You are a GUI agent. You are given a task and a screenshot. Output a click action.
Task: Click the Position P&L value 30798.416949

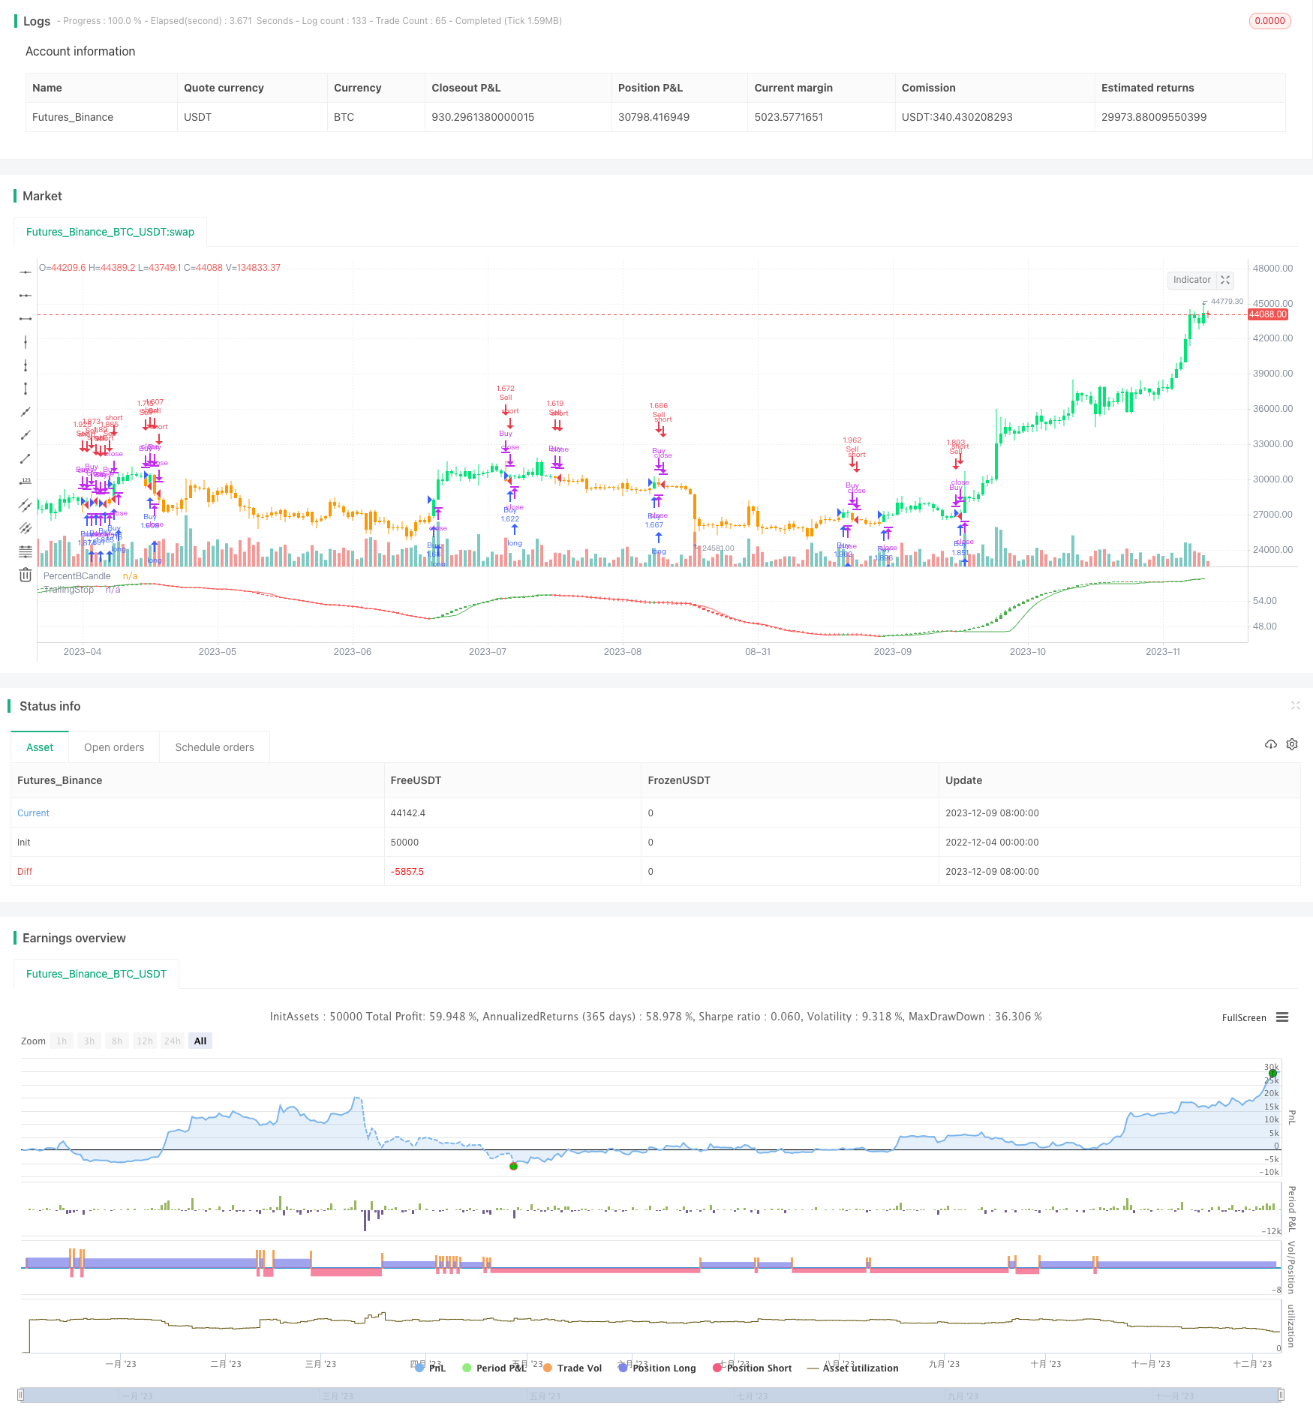(x=653, y=117)
